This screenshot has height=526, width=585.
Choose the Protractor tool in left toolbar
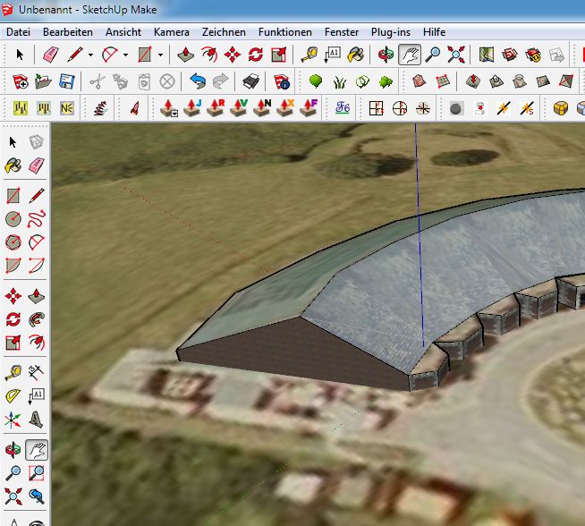[x=13, y=395]
